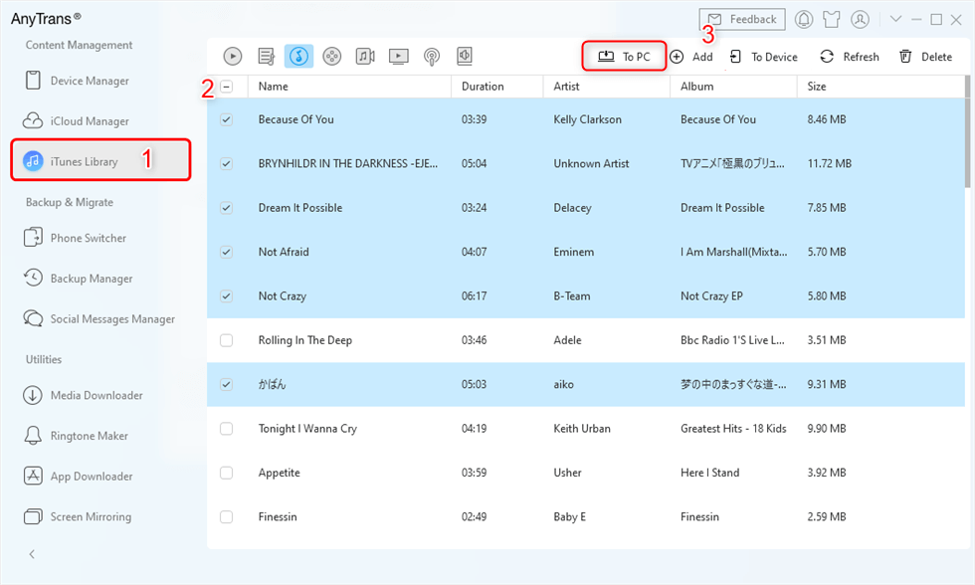The image size is (975, 585).
Task: Select the playlists category icon
Action: [x=266, y=57]
